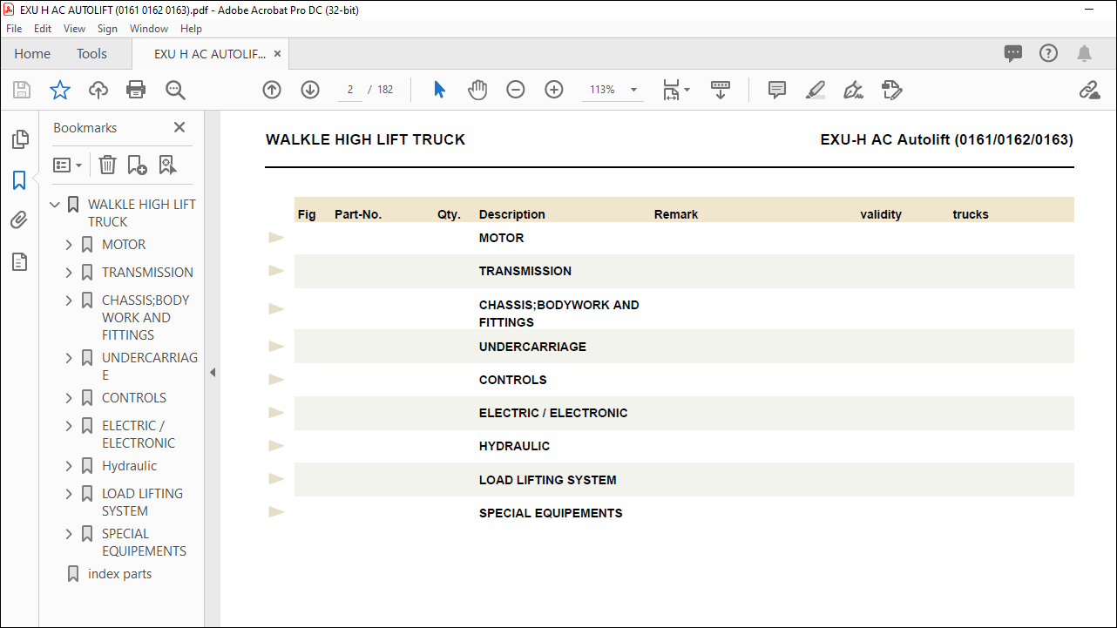Star this file as a favorite

click(x=59, y=90)
